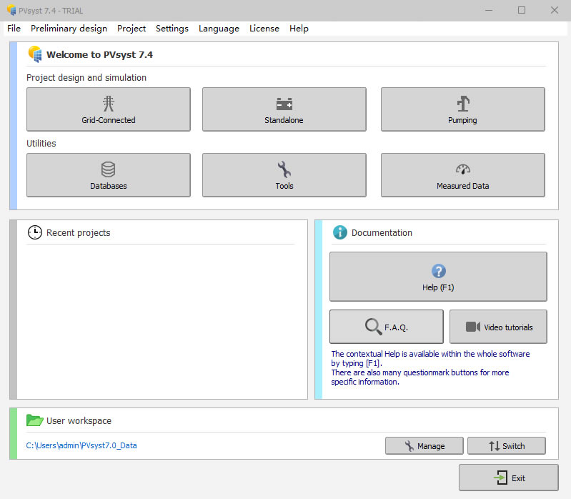Open Help (F1) documentation

click(x=438, y=277)
